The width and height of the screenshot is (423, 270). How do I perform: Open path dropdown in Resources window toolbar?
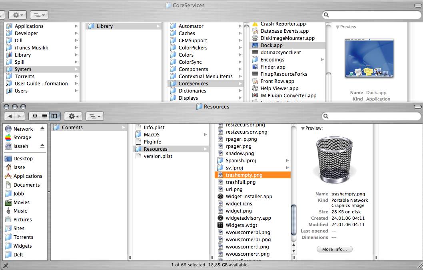click(95, 116)
